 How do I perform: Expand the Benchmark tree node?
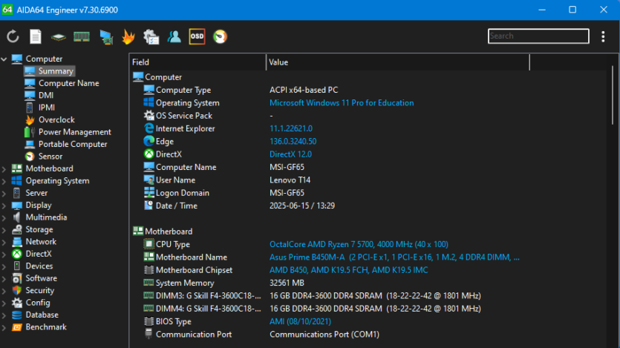(x=4, y=327)
